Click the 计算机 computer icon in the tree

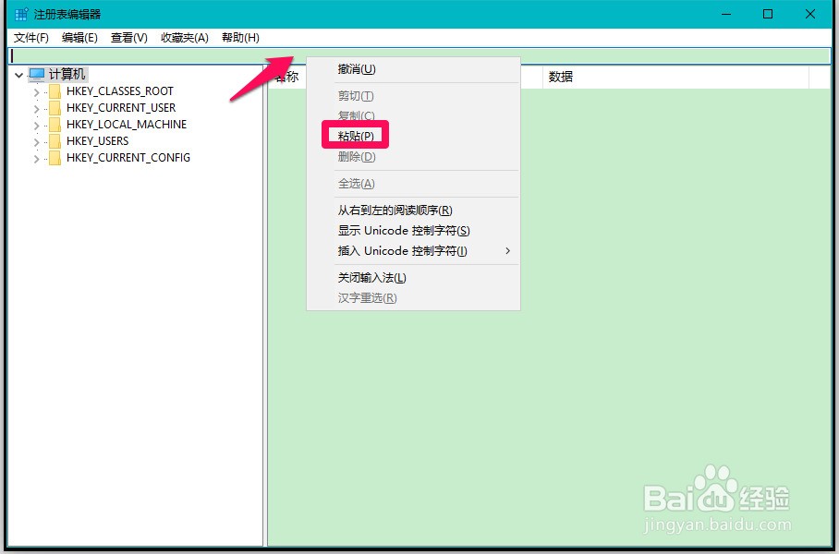pyautogui.click(x=37, y=74)
